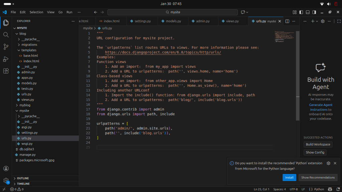Toggle the bottom panel visibility

point(308,12)
